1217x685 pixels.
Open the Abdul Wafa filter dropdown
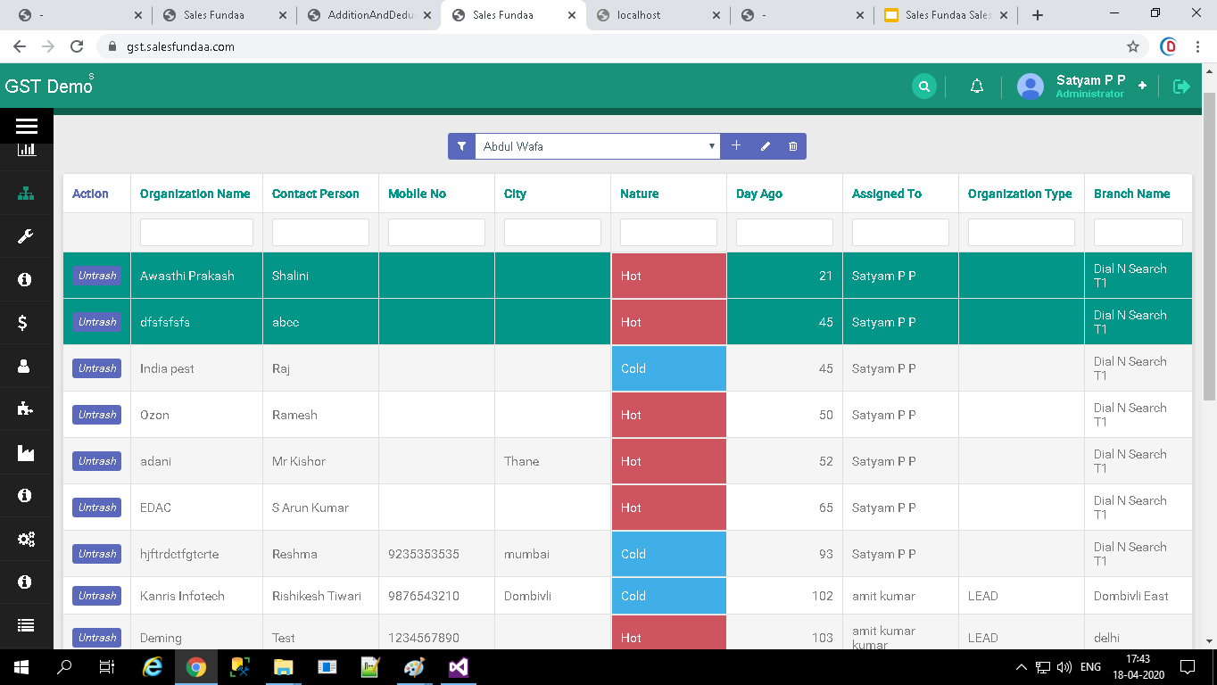click(597, 146)
